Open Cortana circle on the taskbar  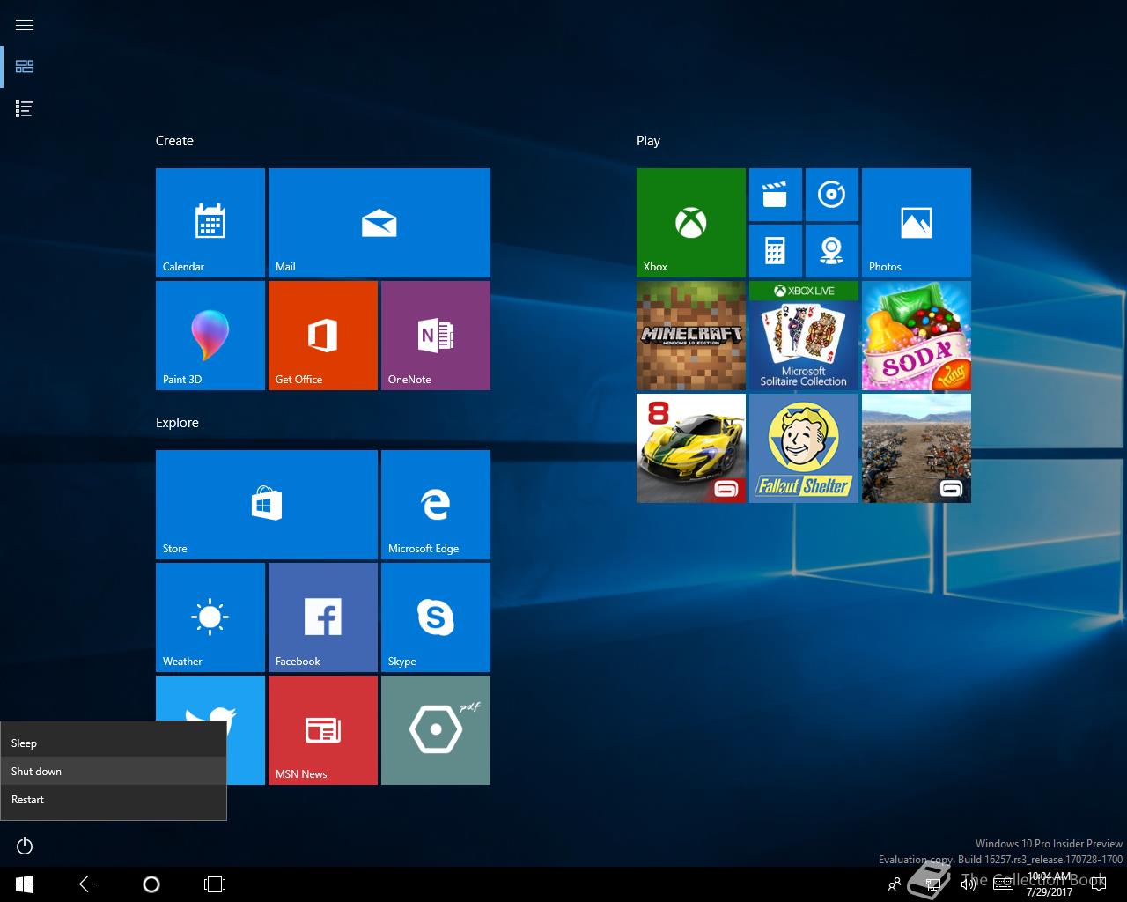tap(151, 884)
